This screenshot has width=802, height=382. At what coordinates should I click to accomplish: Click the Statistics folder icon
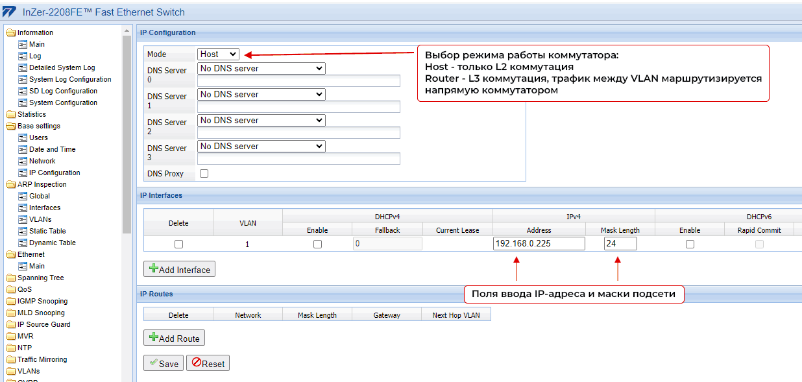[11, 114]
